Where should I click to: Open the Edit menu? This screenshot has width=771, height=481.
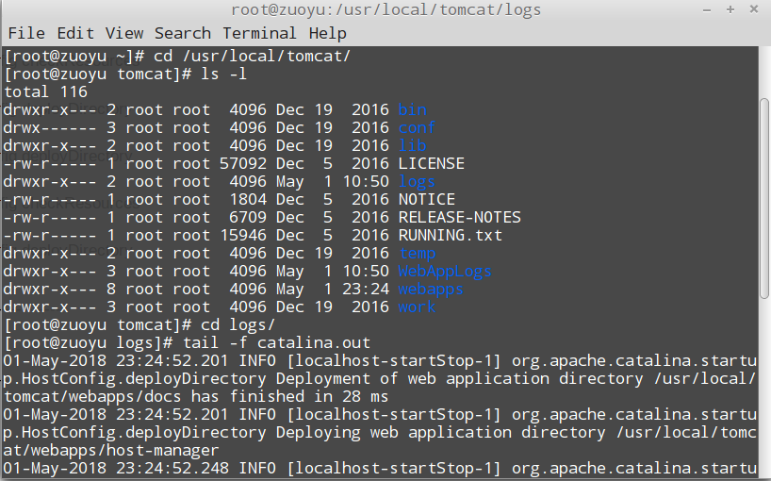[74, 33]
